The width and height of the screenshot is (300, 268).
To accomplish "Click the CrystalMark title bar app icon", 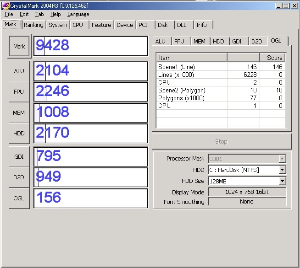I will (x=6, y=5).
